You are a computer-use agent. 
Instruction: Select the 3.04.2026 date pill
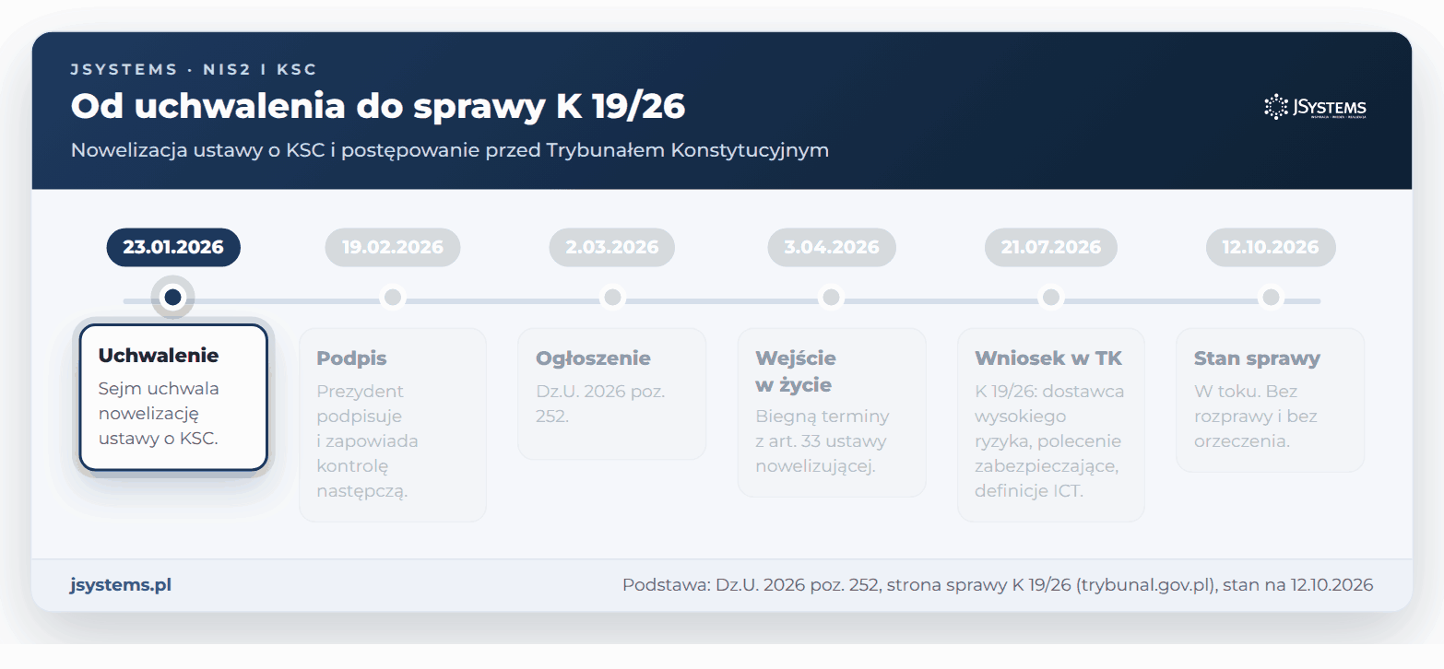point(832,247)
